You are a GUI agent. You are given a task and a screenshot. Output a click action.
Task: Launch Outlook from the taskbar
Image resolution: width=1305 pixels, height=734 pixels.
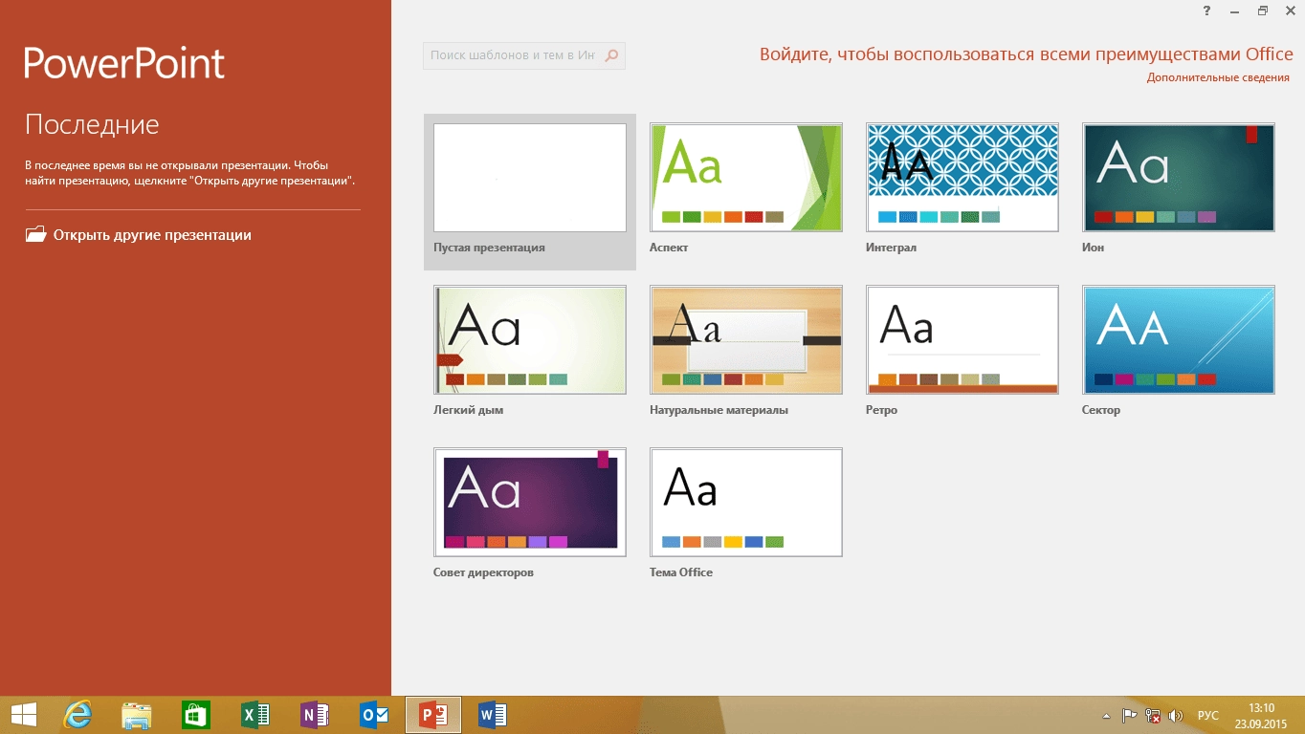374,715
